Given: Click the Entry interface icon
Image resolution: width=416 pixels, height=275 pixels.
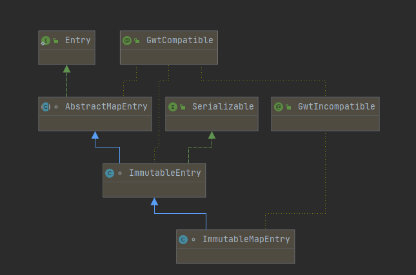Looking at the screenshot, I should click(46, 41).
